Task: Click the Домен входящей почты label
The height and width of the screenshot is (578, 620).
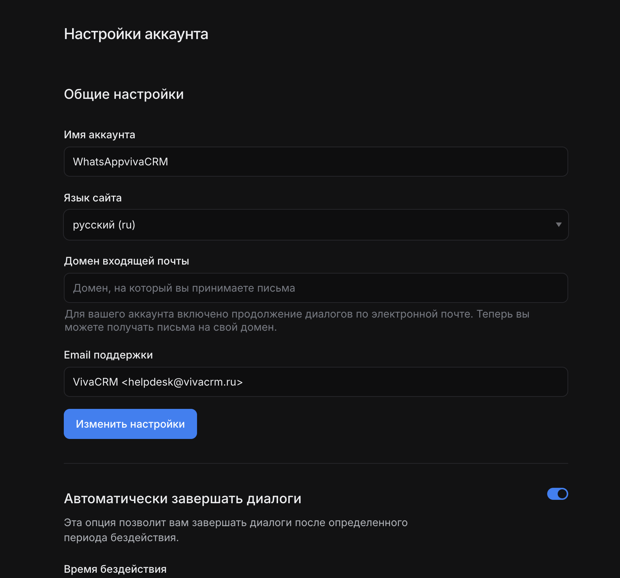Action: point(126,261)
